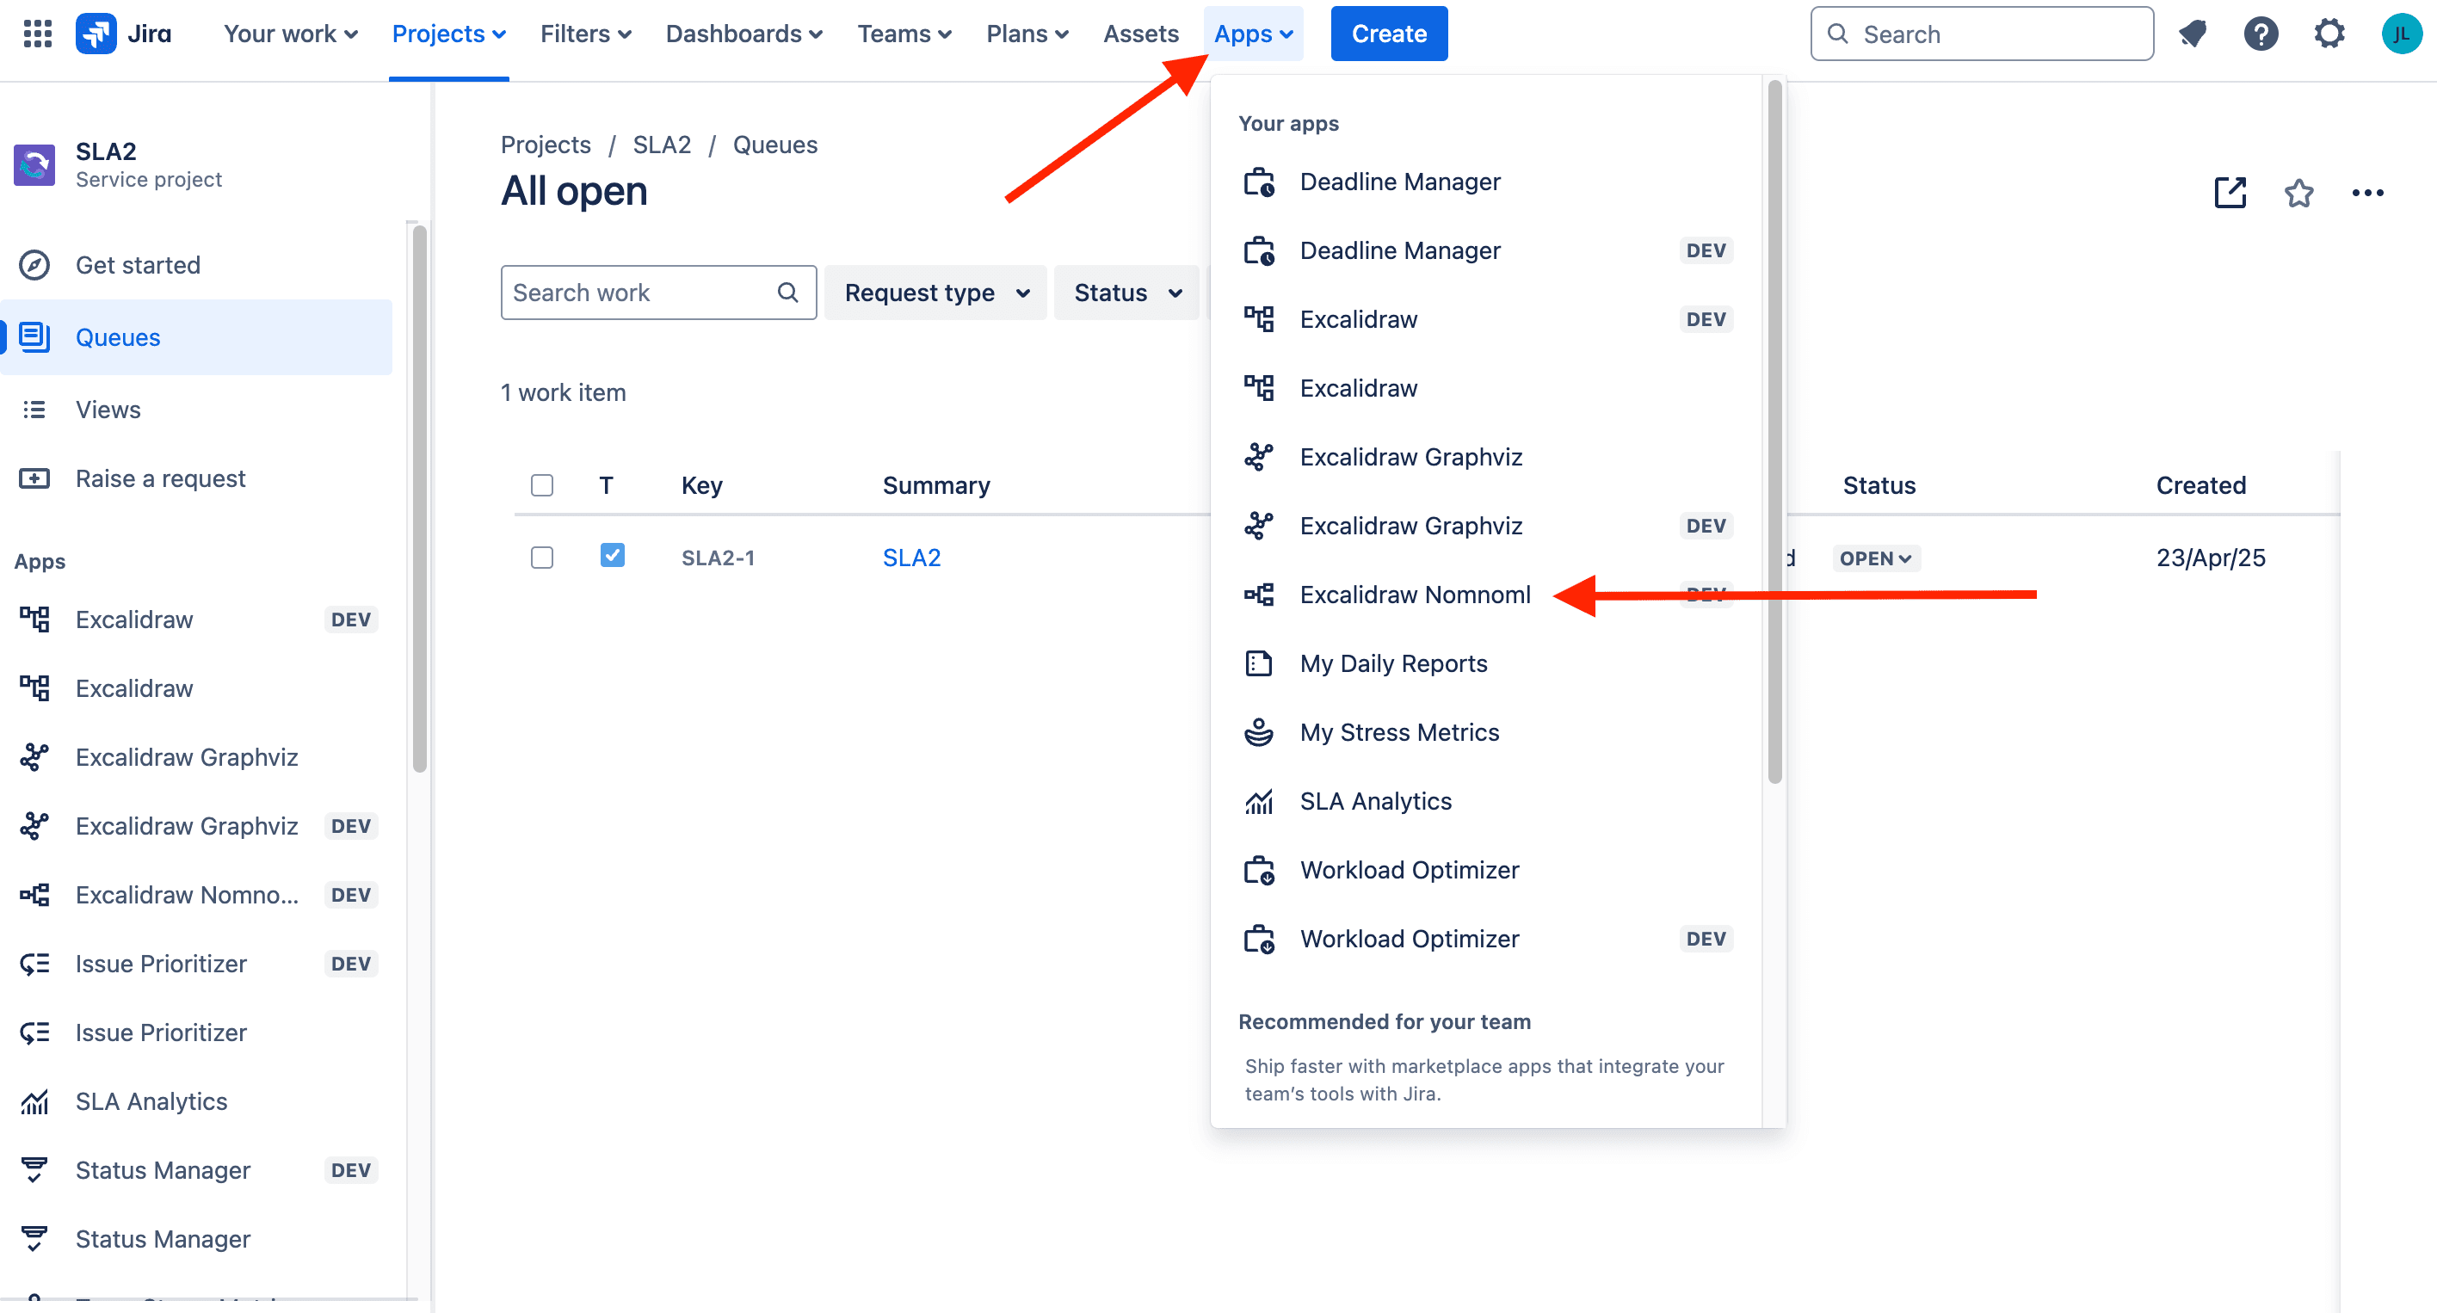2437x1313 pixels.
Task: Open the help question mark icon
Action: (2260, 34)
